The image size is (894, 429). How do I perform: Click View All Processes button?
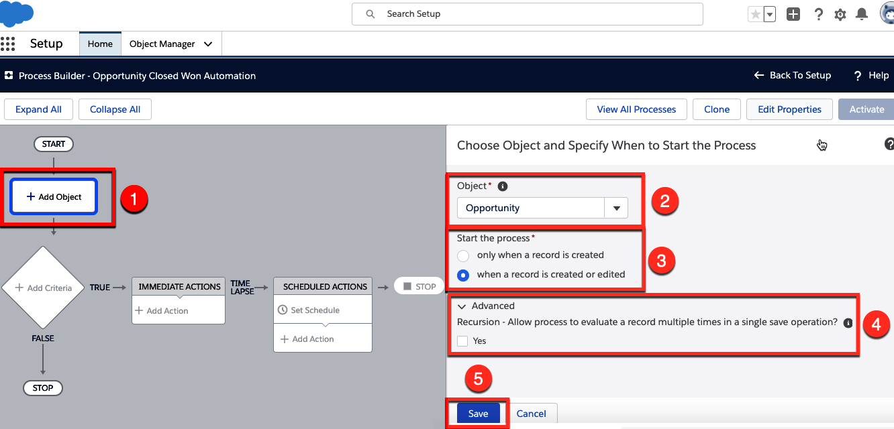point(636,109)
